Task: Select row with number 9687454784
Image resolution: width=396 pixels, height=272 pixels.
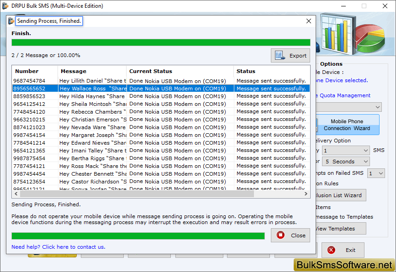Action: (161, 81)
